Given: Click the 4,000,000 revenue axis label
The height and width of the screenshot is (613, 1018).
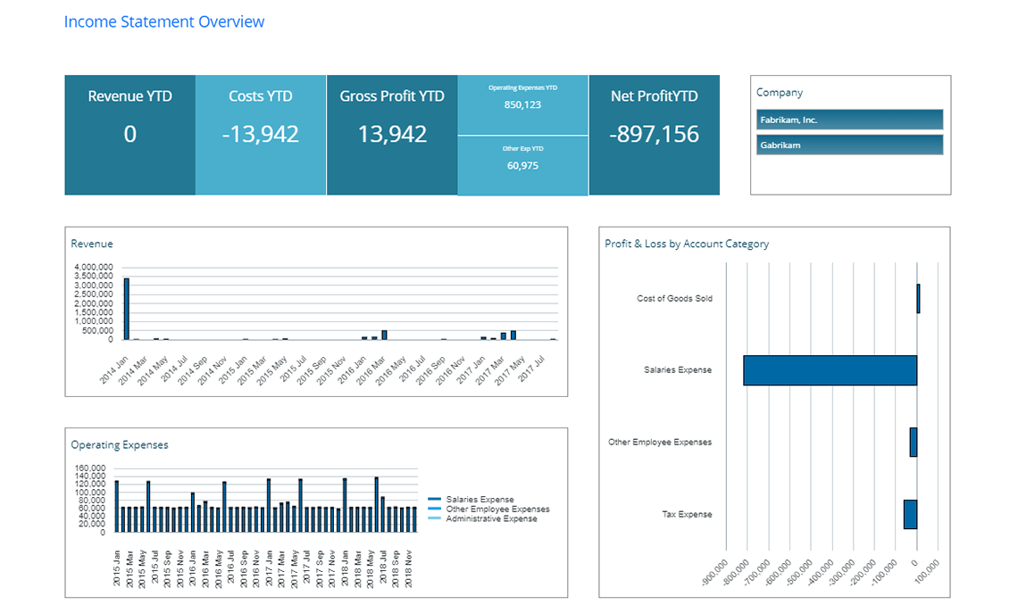Looking at the screenshot, I should (x=94, y=268).
